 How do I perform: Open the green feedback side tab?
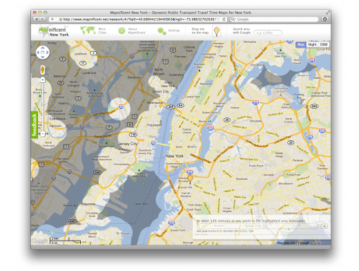(35, 124)
